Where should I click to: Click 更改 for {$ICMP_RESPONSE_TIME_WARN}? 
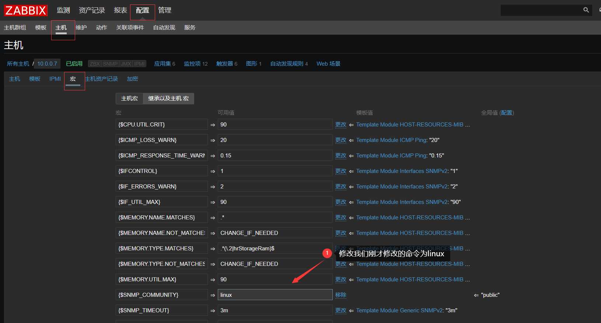(x=341, y=156)
